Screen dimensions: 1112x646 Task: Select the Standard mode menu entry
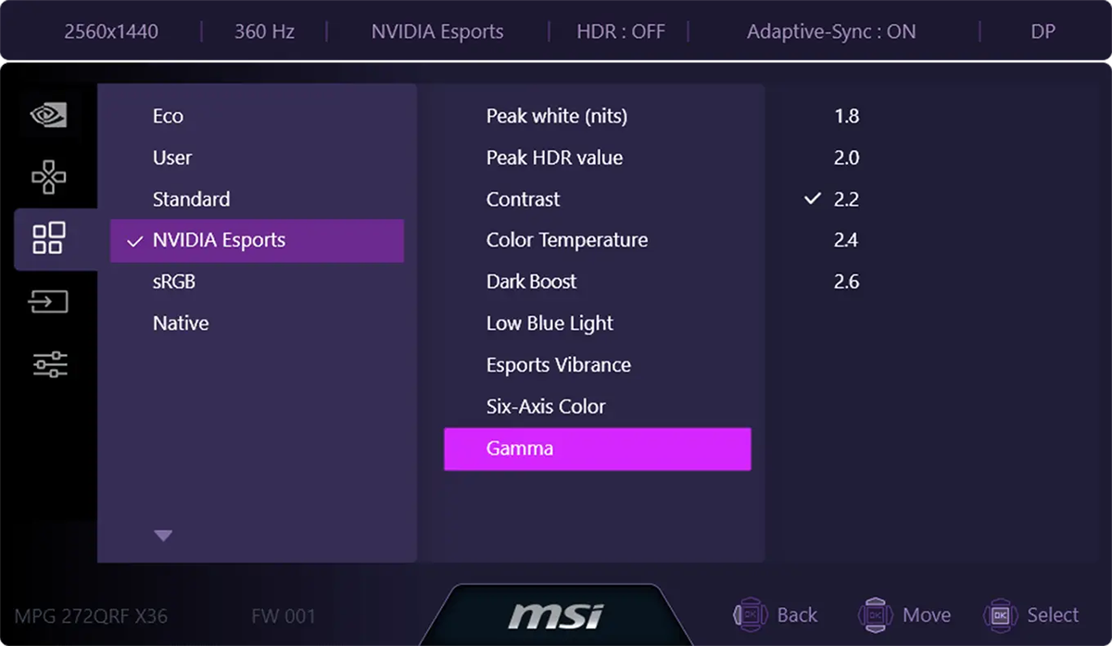point(191,198)
